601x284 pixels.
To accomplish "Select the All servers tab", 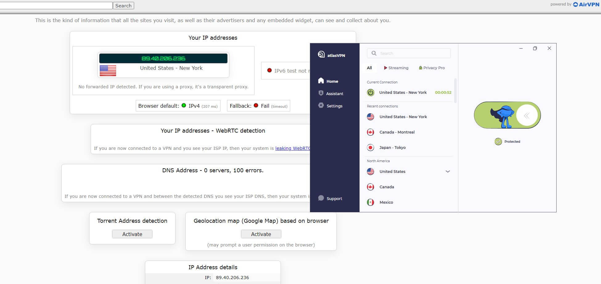I will pyautogui.click(x=369, y=68).
